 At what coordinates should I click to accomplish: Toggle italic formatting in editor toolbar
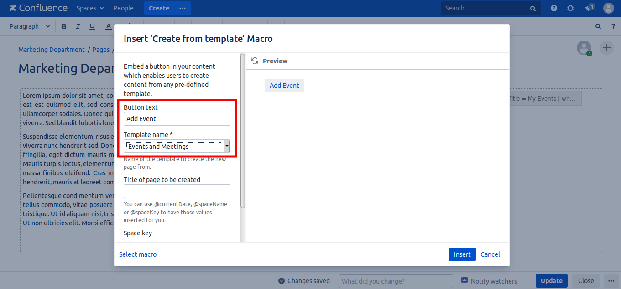78,26
